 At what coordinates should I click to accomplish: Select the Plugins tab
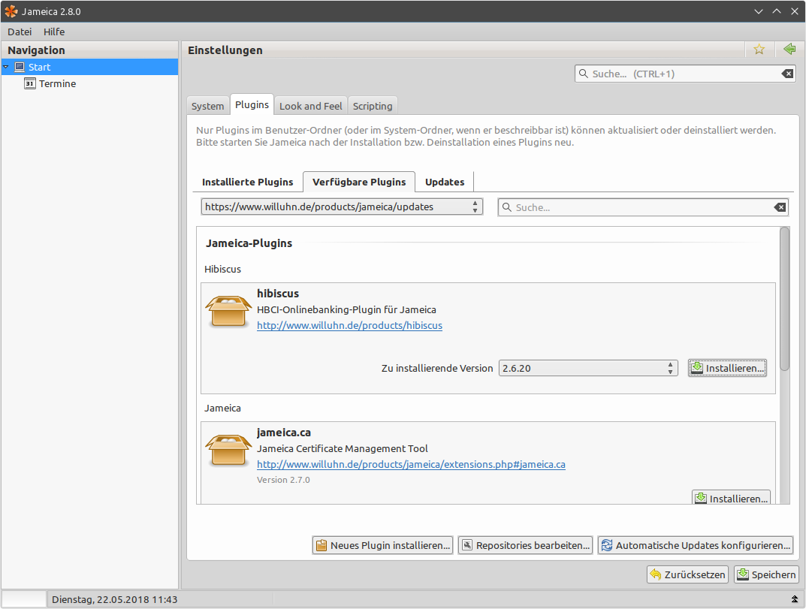tap(252, 104)
